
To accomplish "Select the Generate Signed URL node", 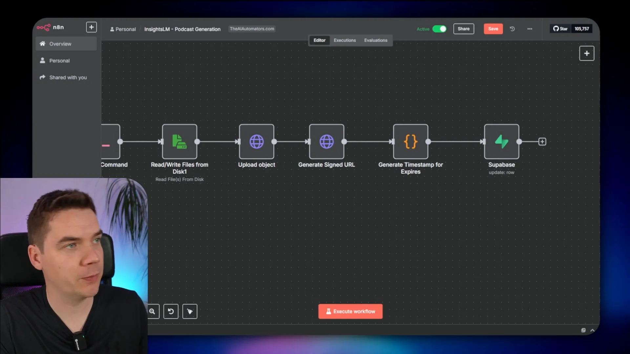I will tap(326, 142).
